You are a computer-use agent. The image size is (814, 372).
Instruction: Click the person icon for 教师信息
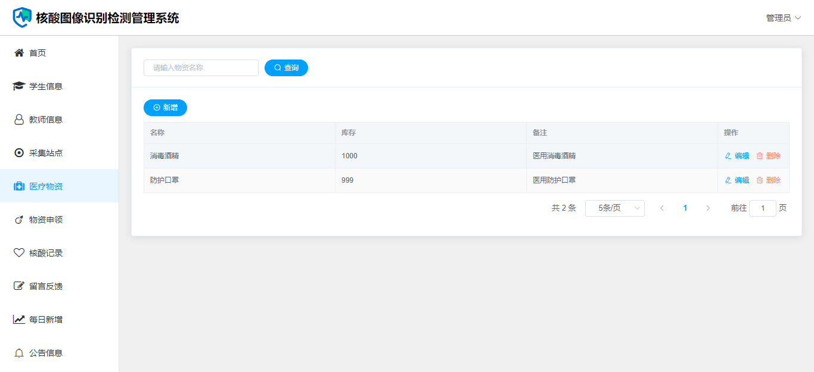tap(19, 120)
